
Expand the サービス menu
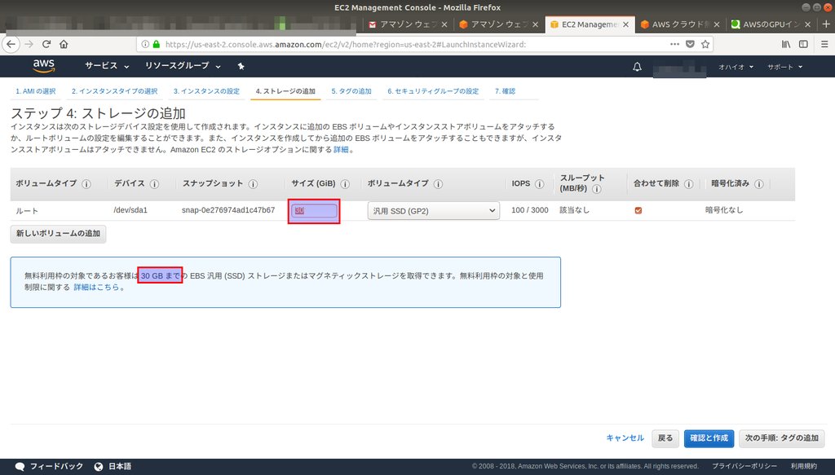pos(107,66)
